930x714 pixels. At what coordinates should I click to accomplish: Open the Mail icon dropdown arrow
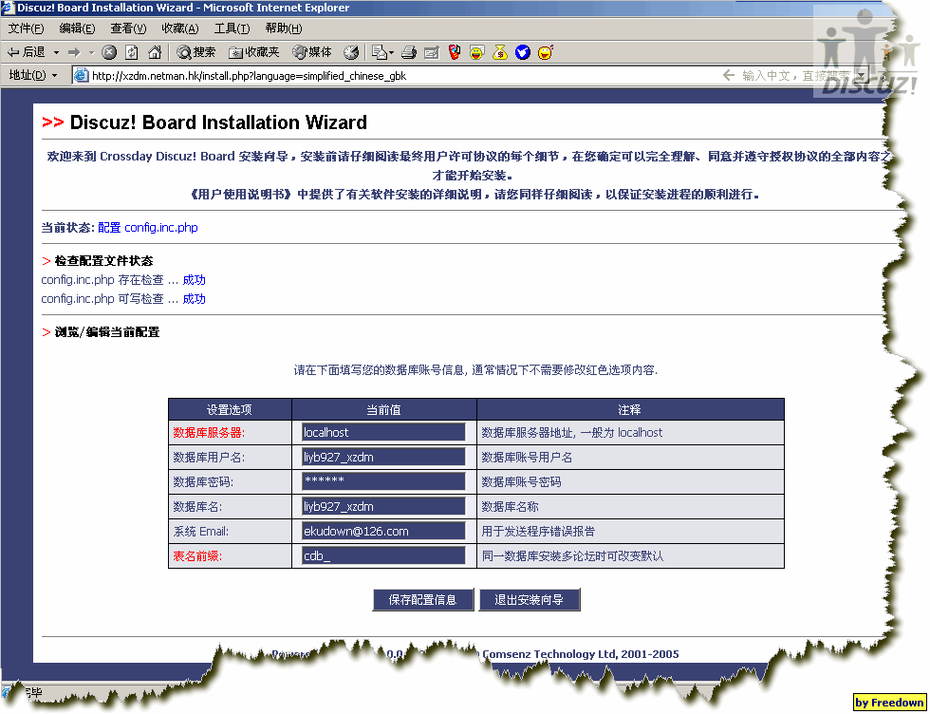391,52
